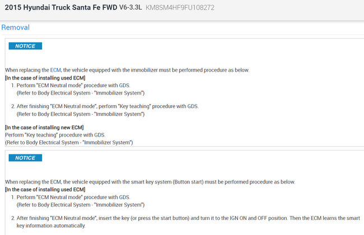The height and width of the screenshot is (235, 364).
Task: Open the ECM link in first notice
Action: [55, 70]
